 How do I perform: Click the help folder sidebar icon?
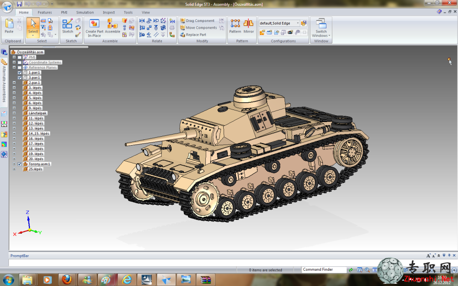(4, 134)
